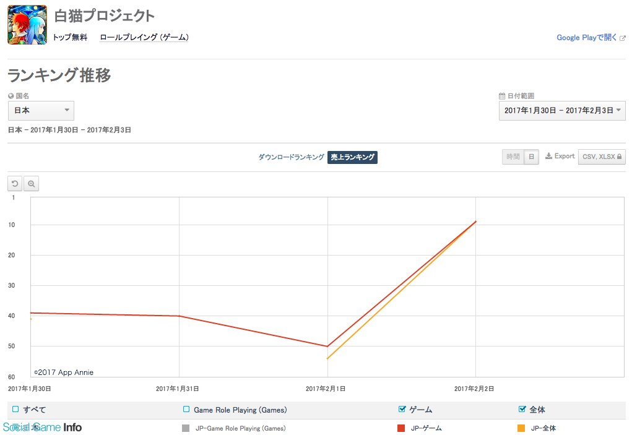
Task: Click the red line low point at February 1
Action: click(327, 347)
